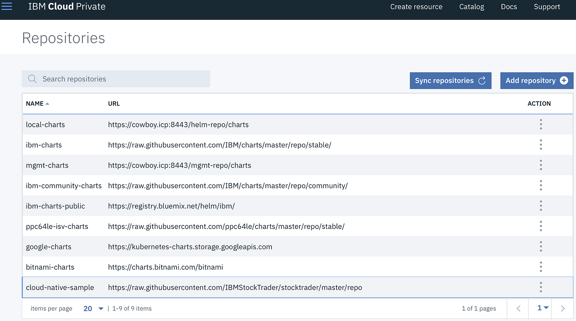Open items per page dropdown
Viewport: 576px width, 321px height.
click(93, 308)
